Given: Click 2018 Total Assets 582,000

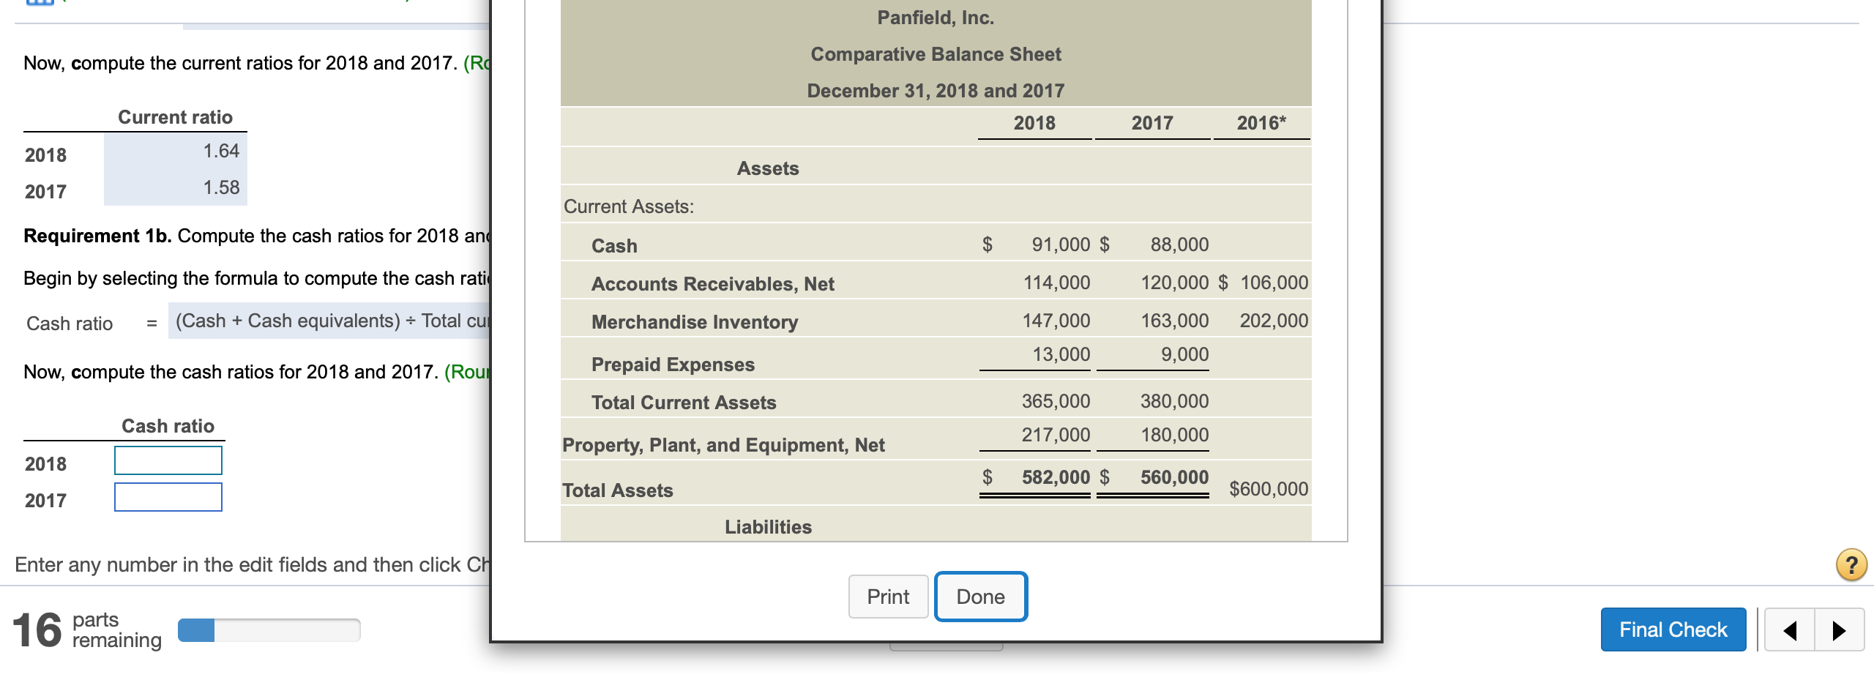Looking at the screenshot, I should click(1056, 477).
